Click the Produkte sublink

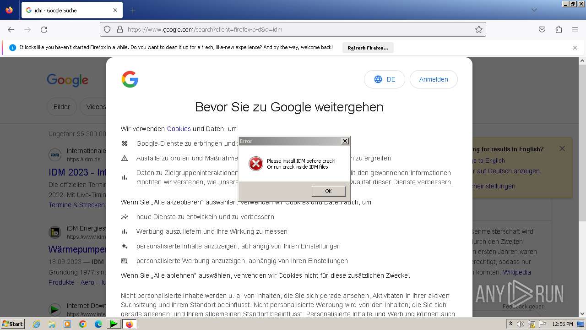[61, 282]
